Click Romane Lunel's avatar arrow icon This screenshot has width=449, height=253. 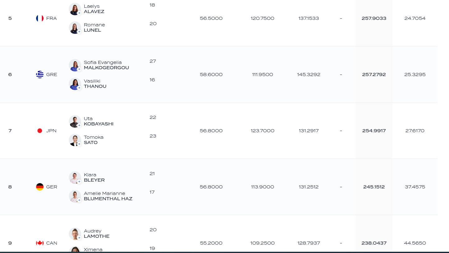(x=79, y=32)
